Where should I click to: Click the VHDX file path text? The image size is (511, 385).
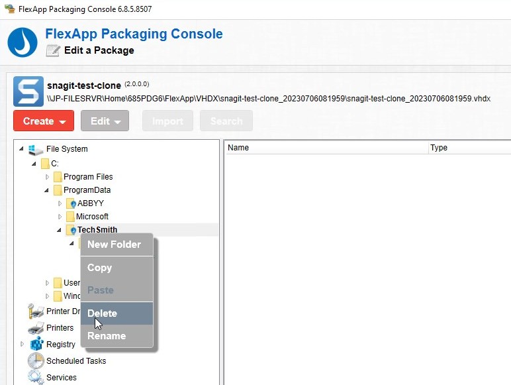tap(269, 99)
